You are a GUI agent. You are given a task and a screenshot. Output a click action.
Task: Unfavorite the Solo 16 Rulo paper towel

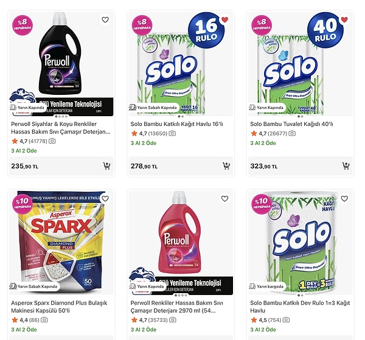(224, 19)
